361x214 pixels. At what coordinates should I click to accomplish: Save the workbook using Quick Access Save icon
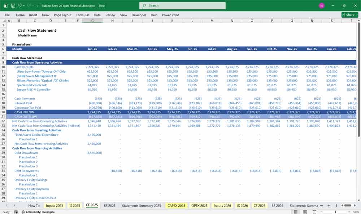tap(13, 5)
